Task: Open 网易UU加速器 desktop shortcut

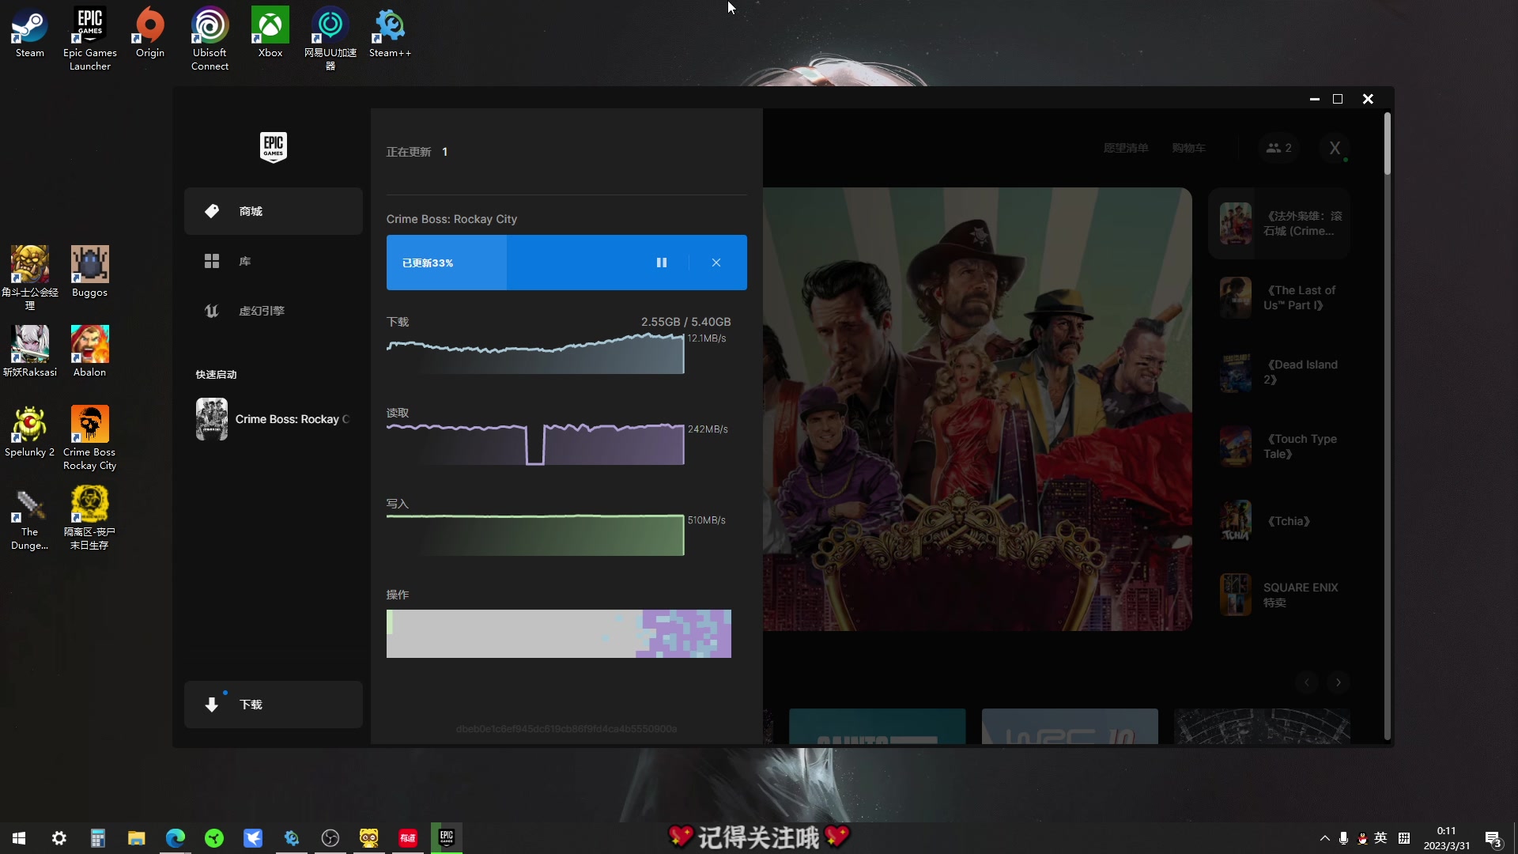Action: (330, 39)
